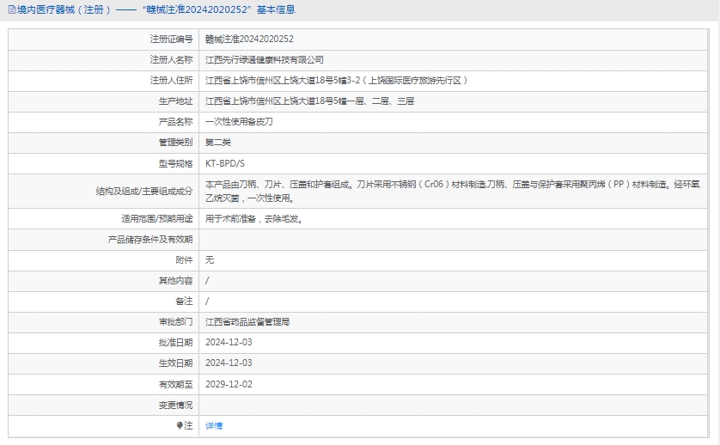This screenshot has width=720, height=445.
Task: Click the registrant name 江西先行绿通健康科技有限公司
Action: pos(265,60)
